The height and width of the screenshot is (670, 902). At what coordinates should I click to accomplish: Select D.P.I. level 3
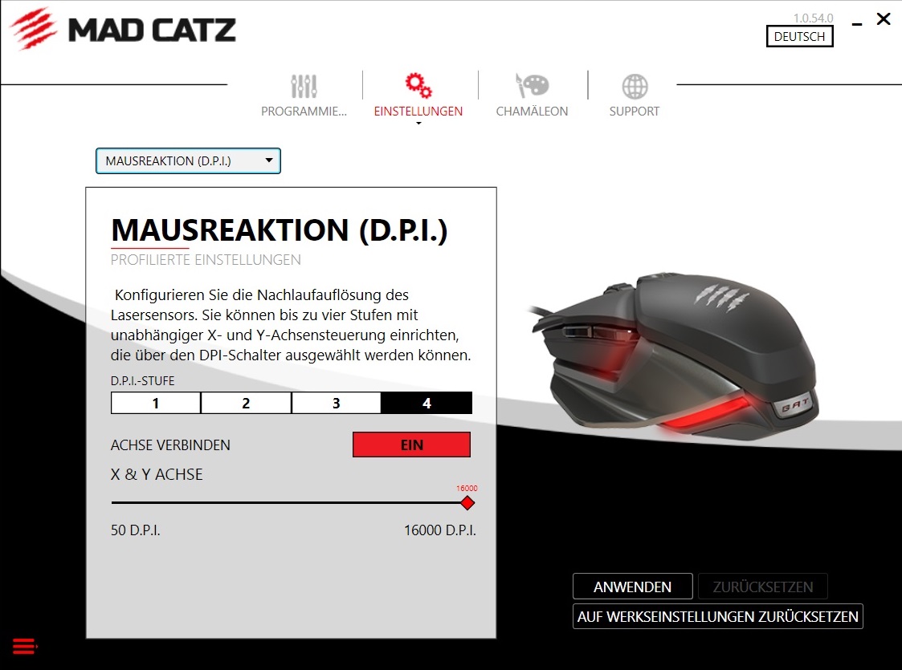coord(336,403)
